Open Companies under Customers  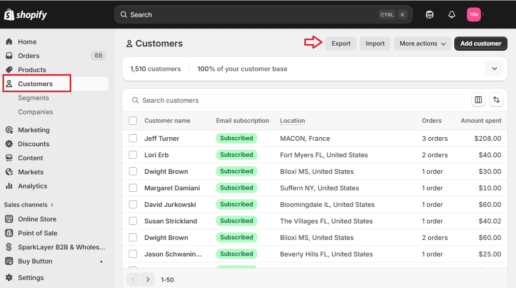[x=35, y=112]
